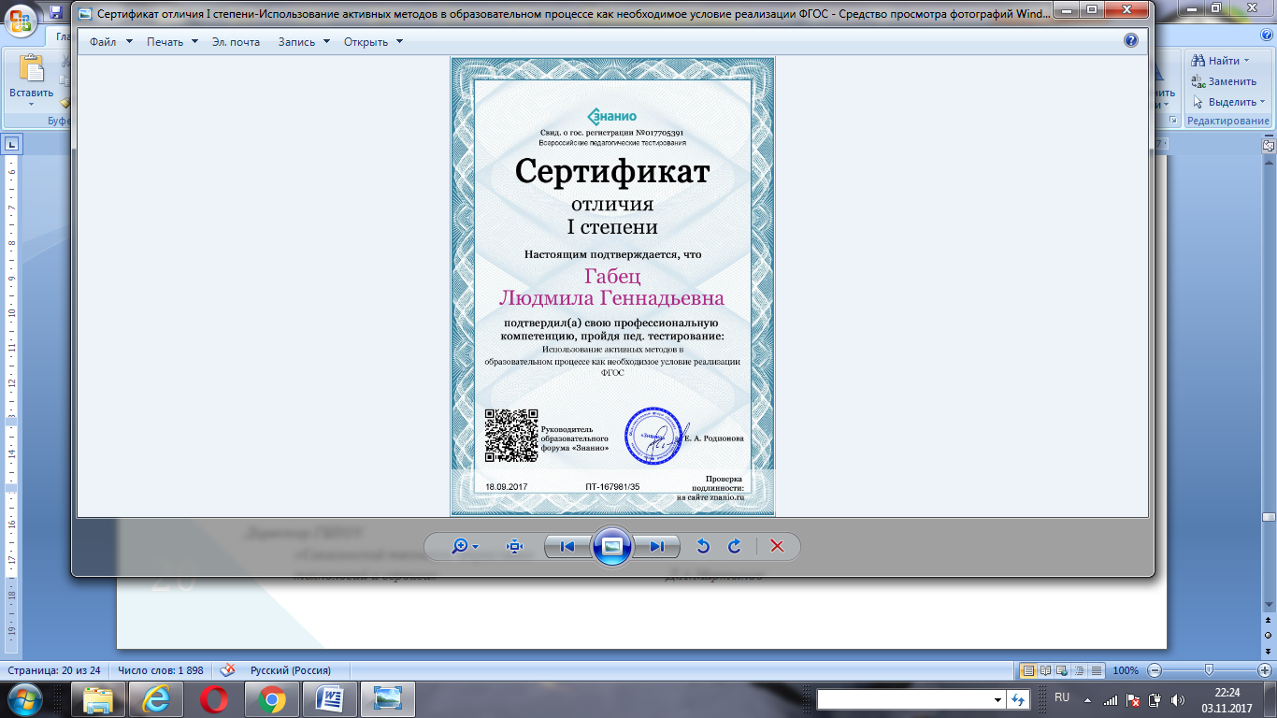Open the Файл menu in Photo Viewer
The height and width of the screenshot is (718, 1277).
(110, 41)
